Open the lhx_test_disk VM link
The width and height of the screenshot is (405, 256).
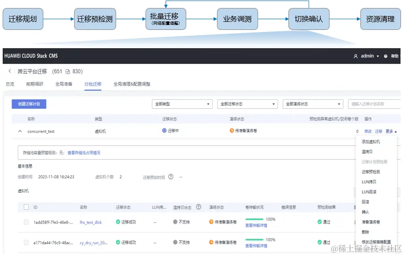91,222
